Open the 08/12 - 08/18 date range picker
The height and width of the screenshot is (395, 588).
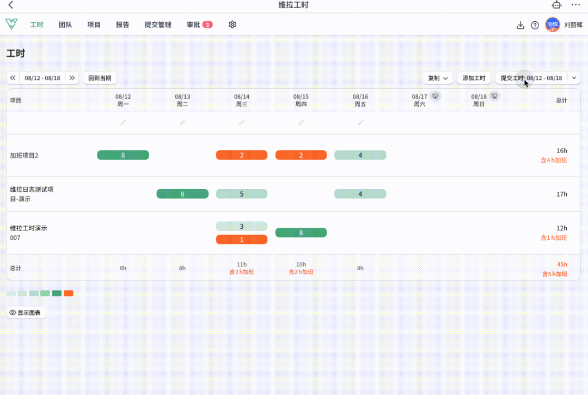[x=42, y=78]
